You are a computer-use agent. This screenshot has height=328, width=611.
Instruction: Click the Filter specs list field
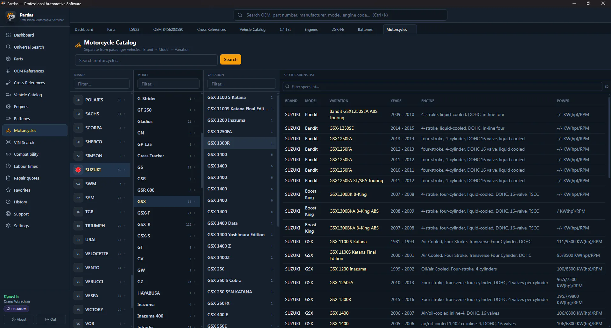point(442,86)
